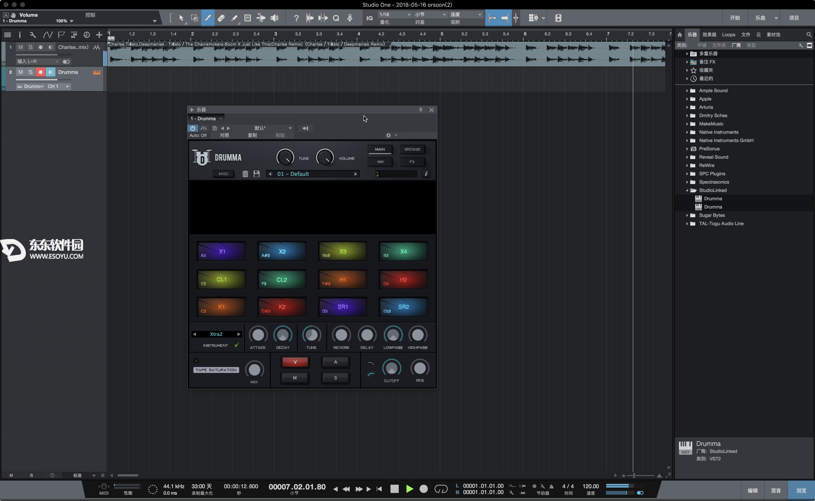Click the Drumma MIX button

point(380,162)
